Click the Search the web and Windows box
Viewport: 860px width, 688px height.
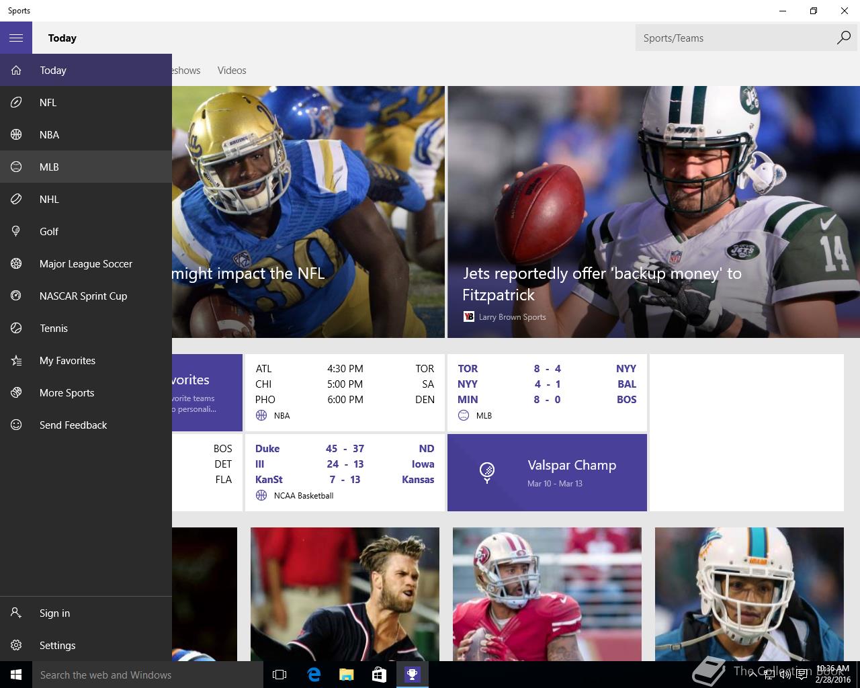(x=148, y=675)
